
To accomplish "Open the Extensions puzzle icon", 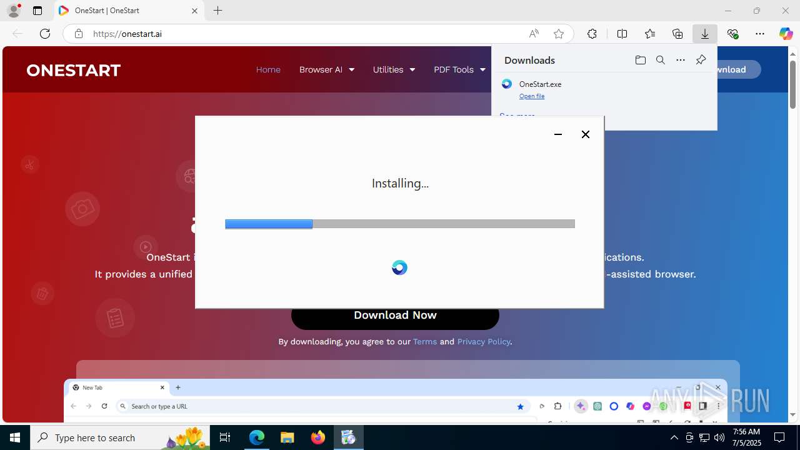I will [x=592, y=34].
